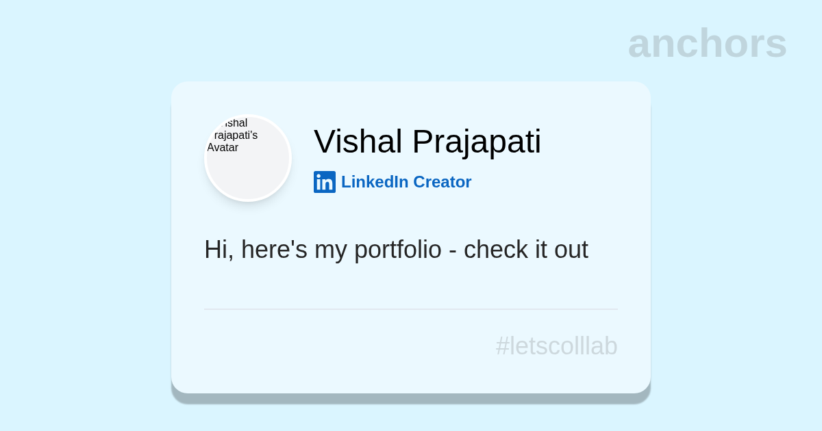The width and height of the screenshot is (822, 431).
Task: Click the word "Prajapati" in the heading
Action: [476, 142]
